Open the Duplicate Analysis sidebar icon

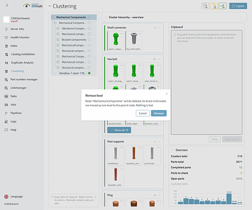(6, 62)
